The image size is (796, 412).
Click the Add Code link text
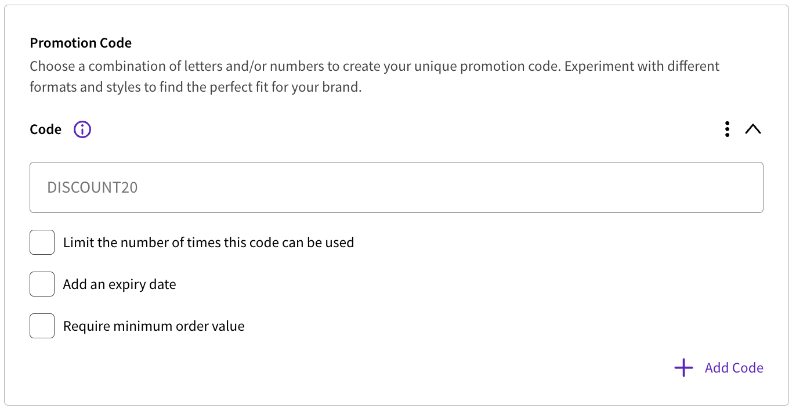tap(734, 368)
